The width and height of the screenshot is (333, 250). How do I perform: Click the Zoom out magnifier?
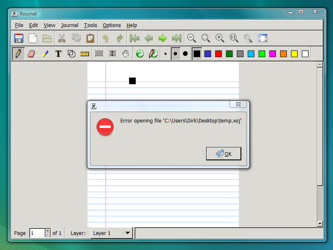(x=191, y=38)
